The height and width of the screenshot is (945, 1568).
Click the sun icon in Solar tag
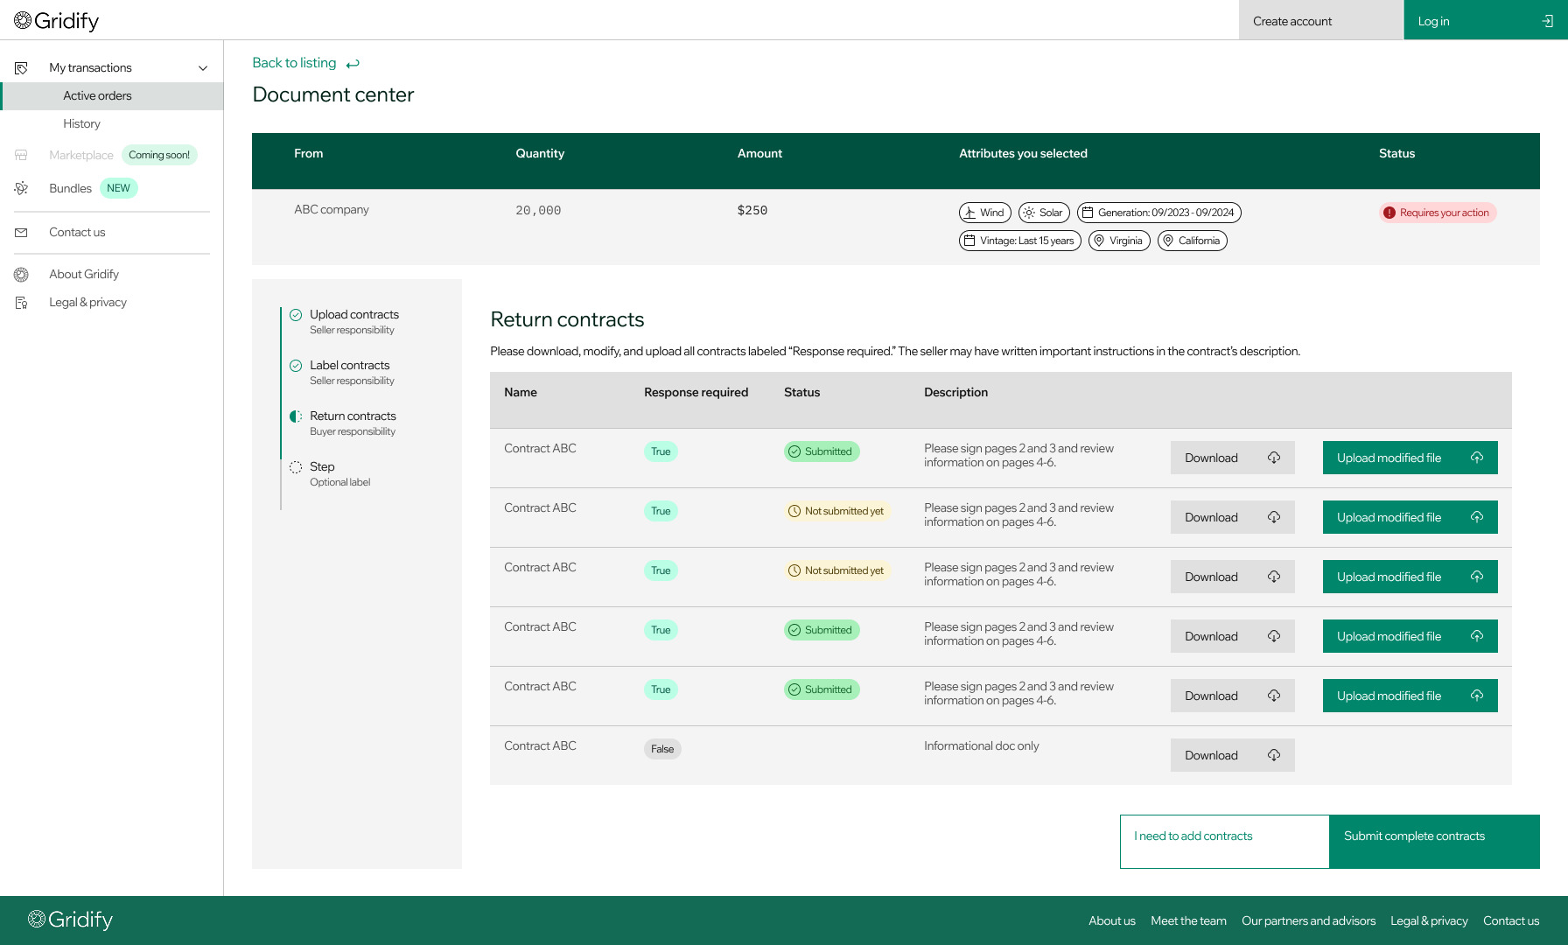(x=1029, y=213)
